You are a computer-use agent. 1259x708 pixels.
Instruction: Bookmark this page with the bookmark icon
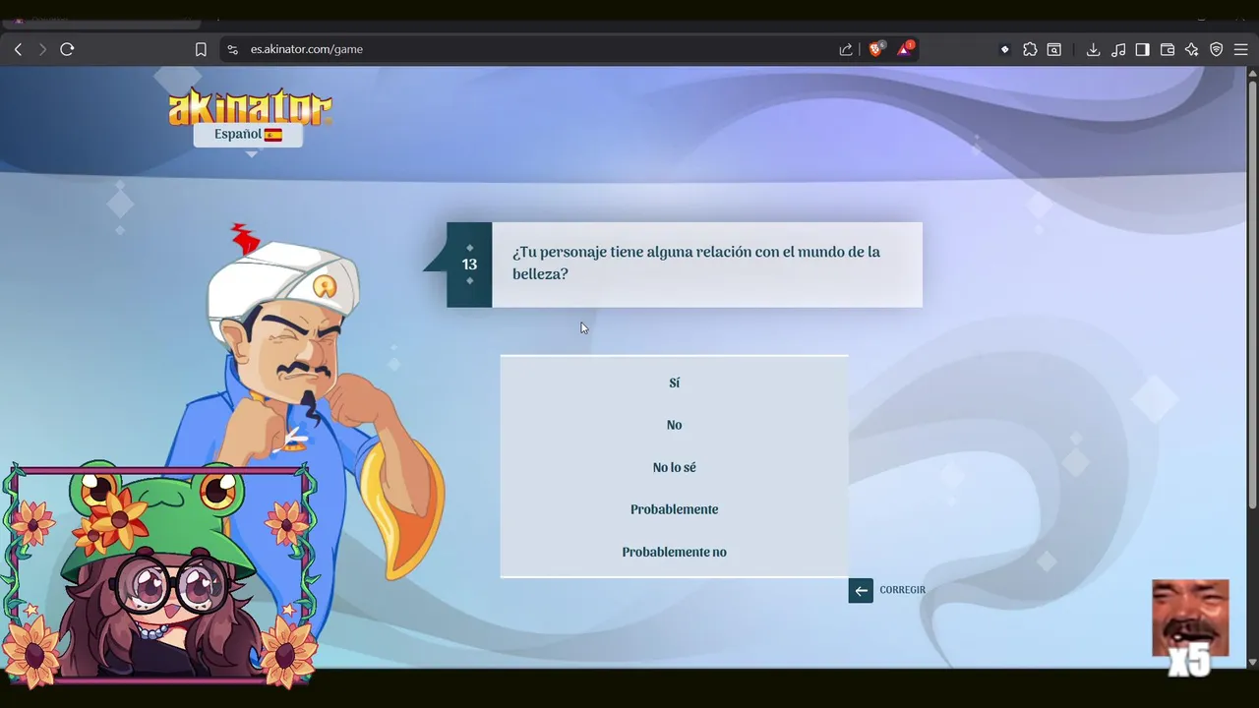point(201,49)
